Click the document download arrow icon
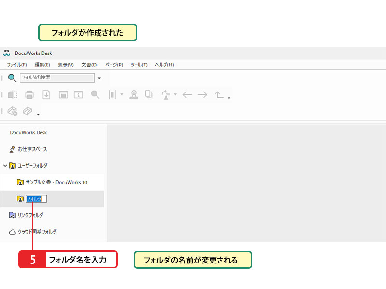 pos(46,94)
